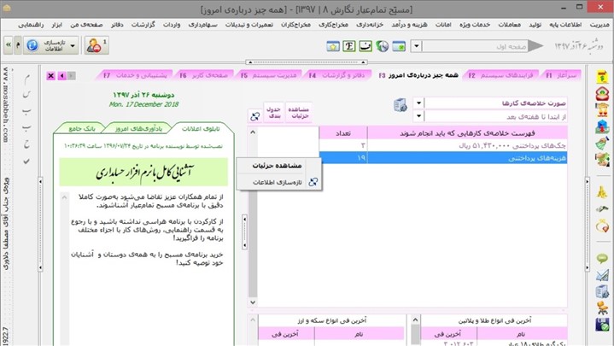Viewport: 614px width, 346px height.
Task: Click the gold prices table scroll-up arrow
Action: [415, 320]
